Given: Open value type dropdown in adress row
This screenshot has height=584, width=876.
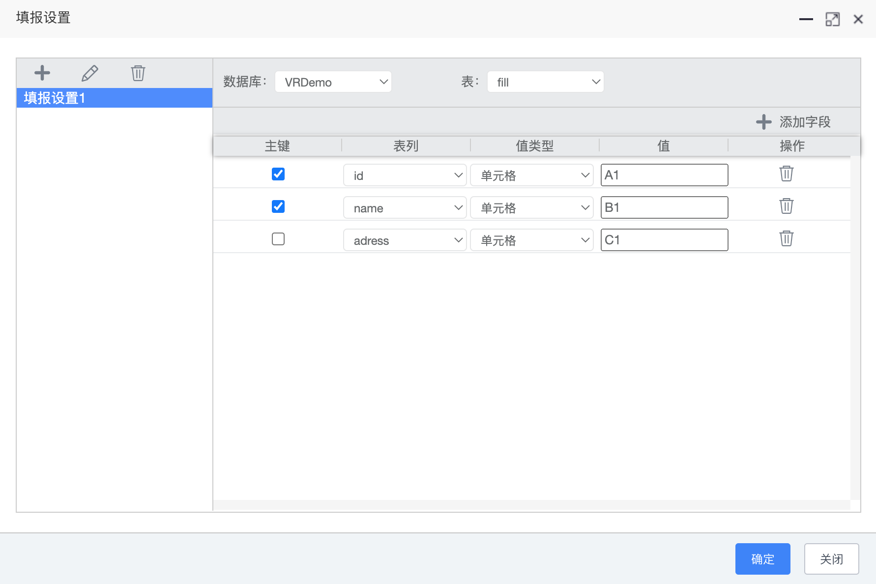Looking at the screenshot, I should point(532,240).
